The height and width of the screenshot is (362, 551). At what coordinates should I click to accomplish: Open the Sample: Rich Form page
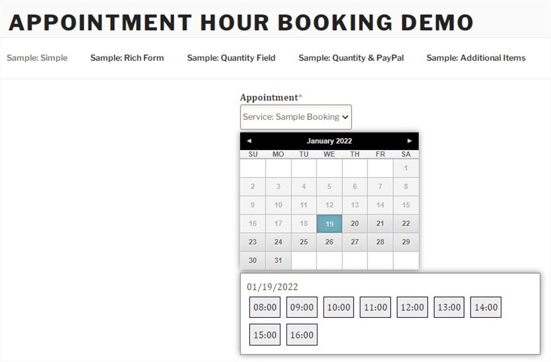pos(127,58)
